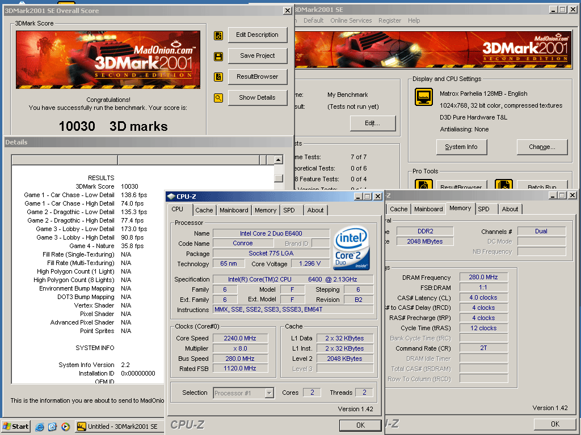Launch Windows Media Player from the taskbar

tap(65, 427)
